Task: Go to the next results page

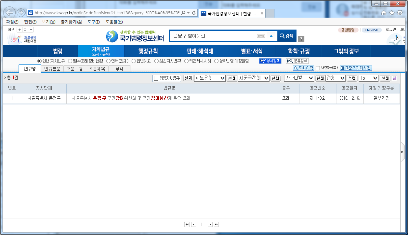Action: coord(210,224)
